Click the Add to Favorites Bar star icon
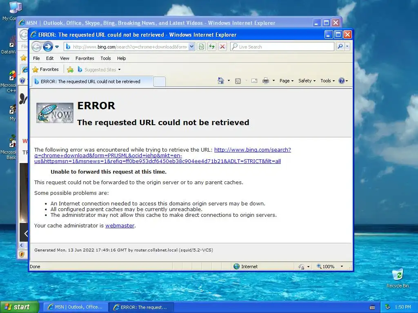The width and height of the screenshot is (418, 313). point(70,70)
